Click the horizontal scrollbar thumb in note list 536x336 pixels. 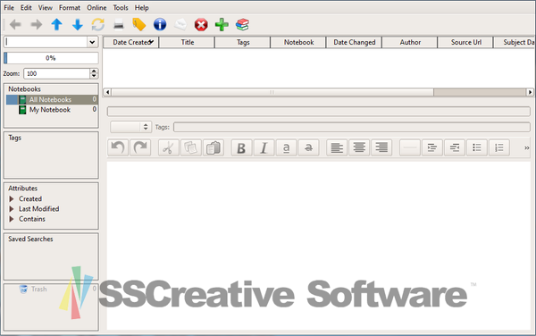coord(272,92)
